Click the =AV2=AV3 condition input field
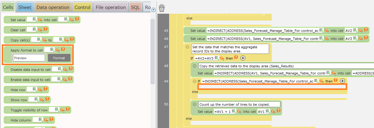Image resolution: width=374 pixels, height=128 pixels. coord(204,58)
